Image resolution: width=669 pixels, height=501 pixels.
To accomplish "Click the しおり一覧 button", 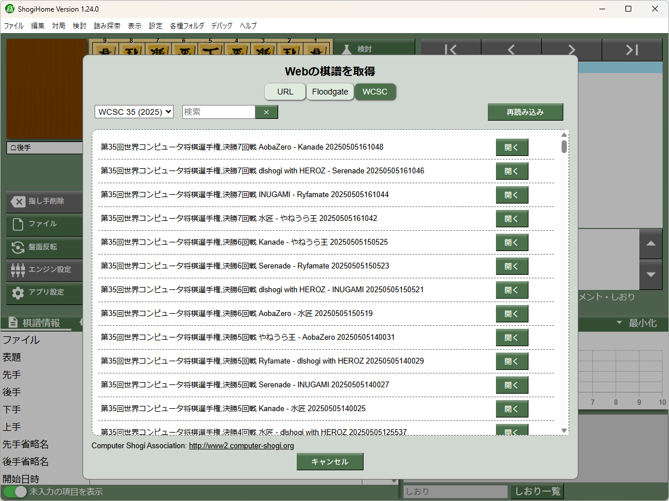I will (x=537, y=491).
